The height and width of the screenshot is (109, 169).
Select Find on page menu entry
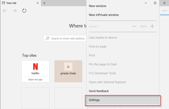tap(123, 46)
